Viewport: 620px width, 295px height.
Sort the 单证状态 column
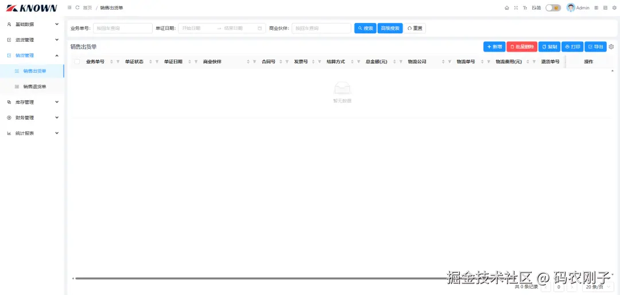pos(150,62)
